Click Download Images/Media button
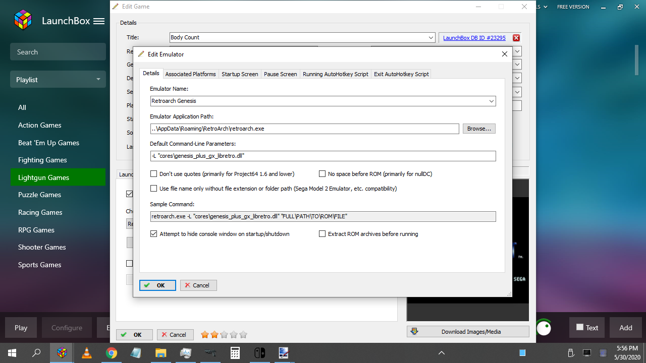The width and height of the screenshot is (646, 363). point(468,332)
